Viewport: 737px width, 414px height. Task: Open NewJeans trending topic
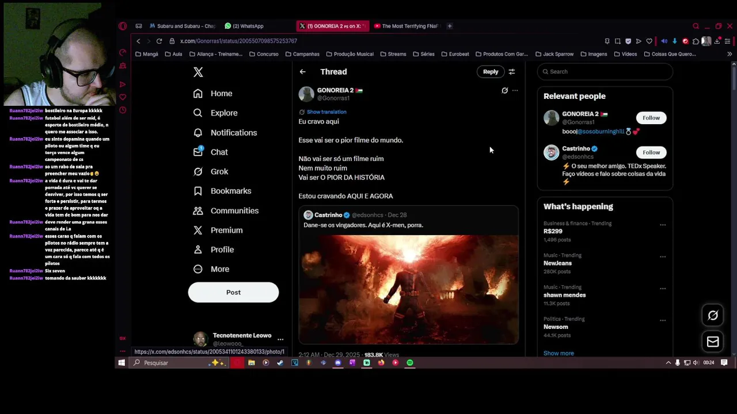pos(557,263)
